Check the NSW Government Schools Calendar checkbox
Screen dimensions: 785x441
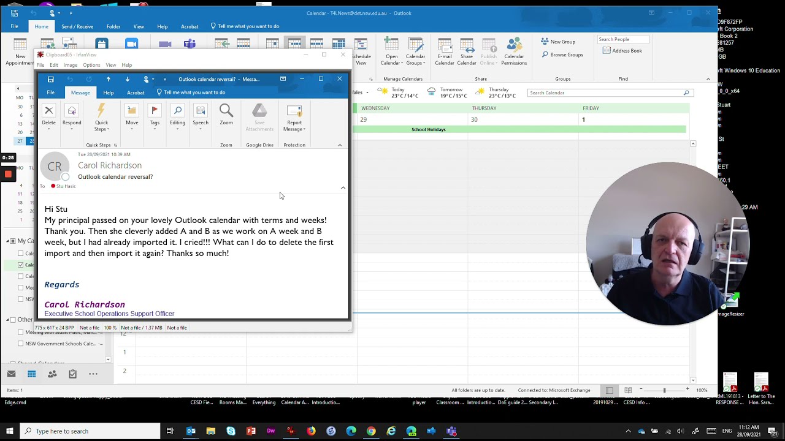21,344
